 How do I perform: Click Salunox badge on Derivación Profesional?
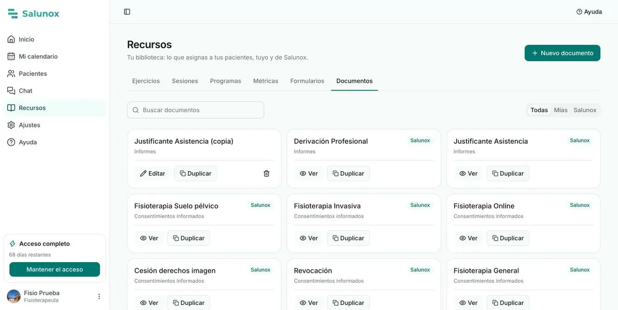click(x=420, y=140)
